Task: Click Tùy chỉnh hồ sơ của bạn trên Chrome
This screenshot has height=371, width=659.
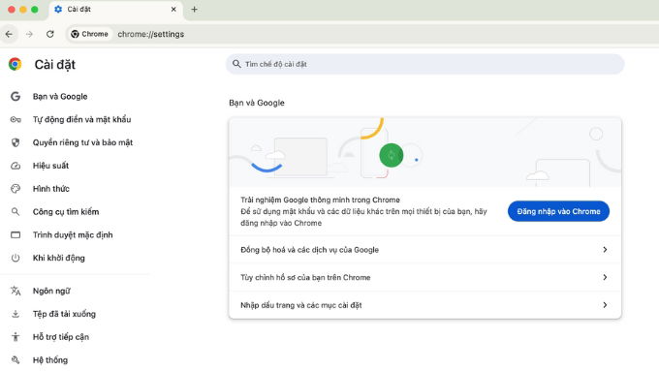Action: 424,277
